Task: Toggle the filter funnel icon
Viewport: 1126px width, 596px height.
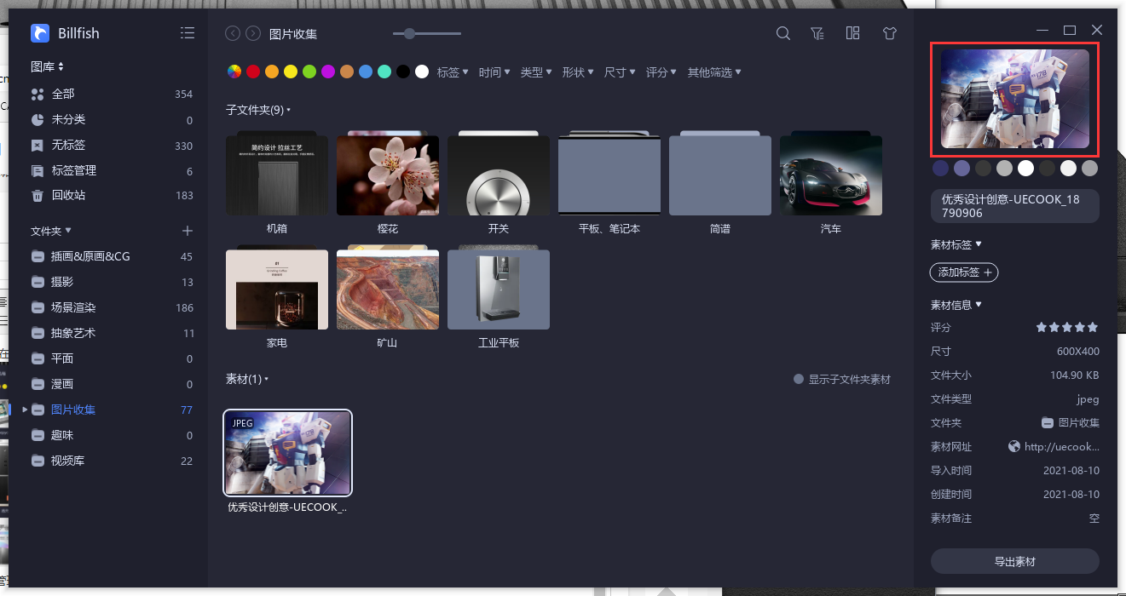Action: 817,33
